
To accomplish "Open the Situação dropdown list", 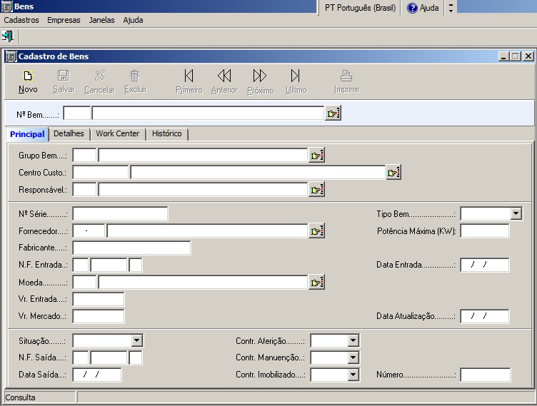I will pyautogui.click(x=137, y=341).
